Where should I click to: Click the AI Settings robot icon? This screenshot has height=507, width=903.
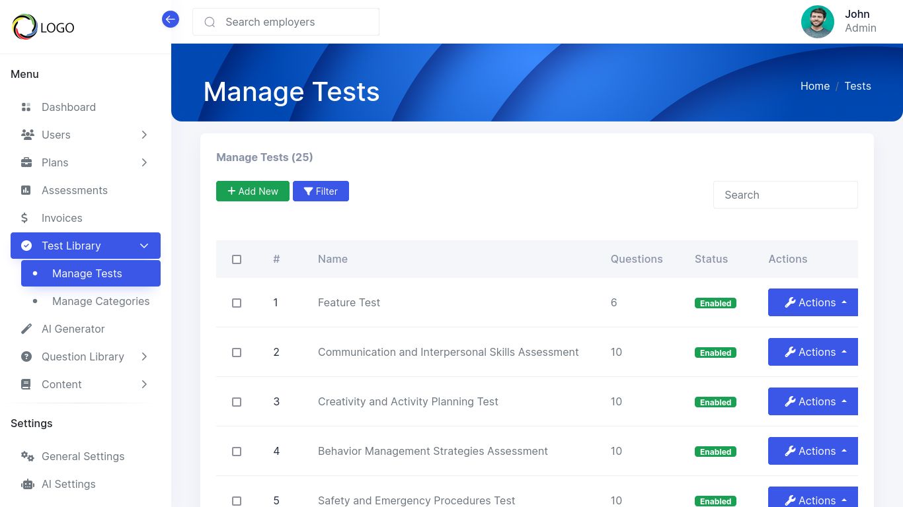click(27, 484)
